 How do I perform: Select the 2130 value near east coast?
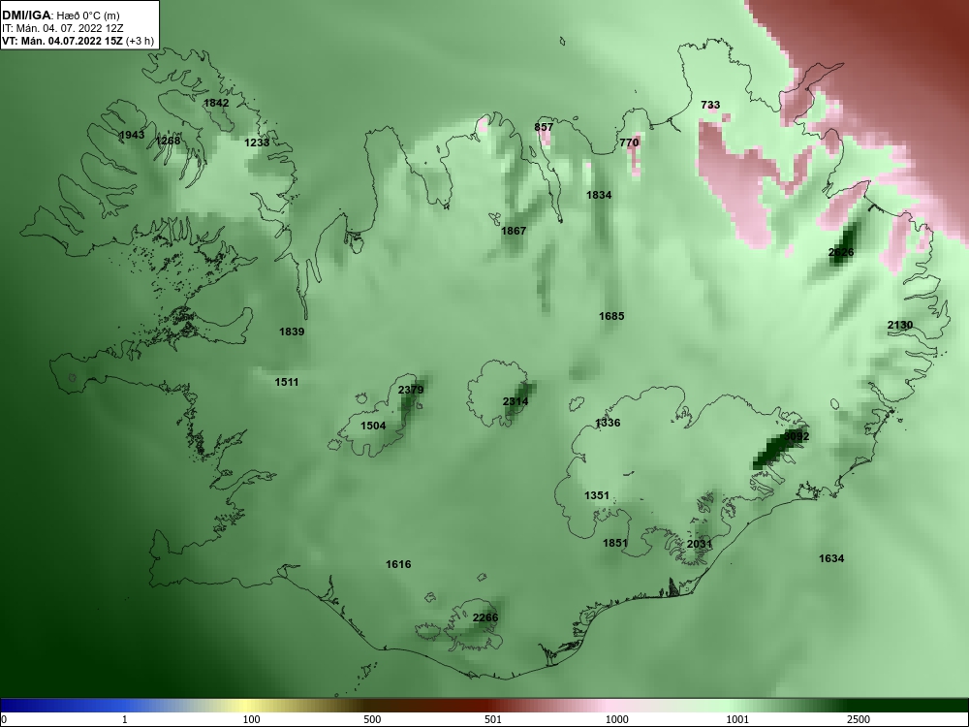[900, 325]
